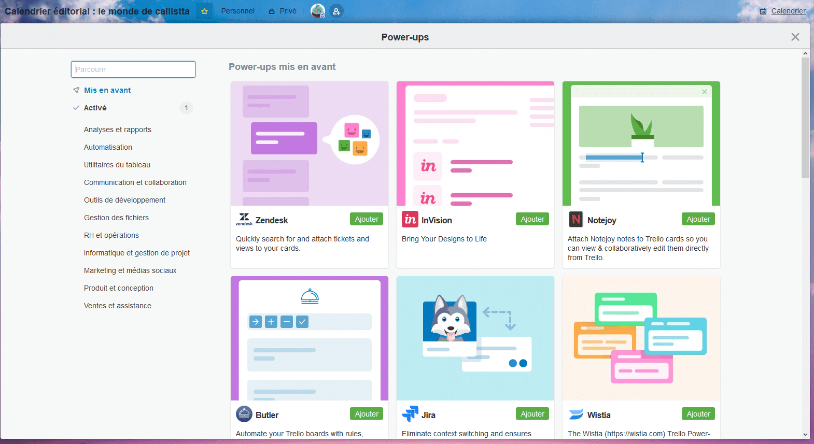Image resolution: width=814 pixels, height=444 pixels.
Task: Open Outils de développement category
Action: [x=124, y=200]
